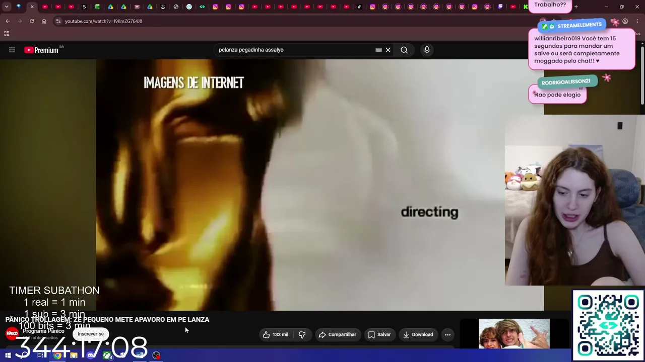This screenshot has height=362, width=645.
Task: Go to YouTube Premium home logo
Action: coord(41,50)
